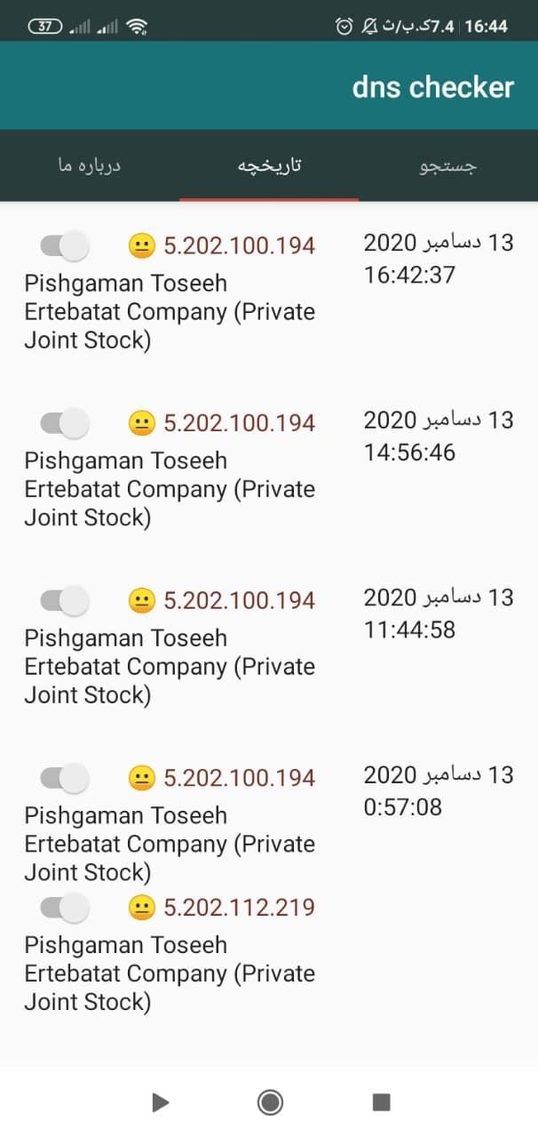The height and width of the screenshot is (1138, 538).
Task: Select IP 5.202.112.219 address text
Action: point(240,908)
